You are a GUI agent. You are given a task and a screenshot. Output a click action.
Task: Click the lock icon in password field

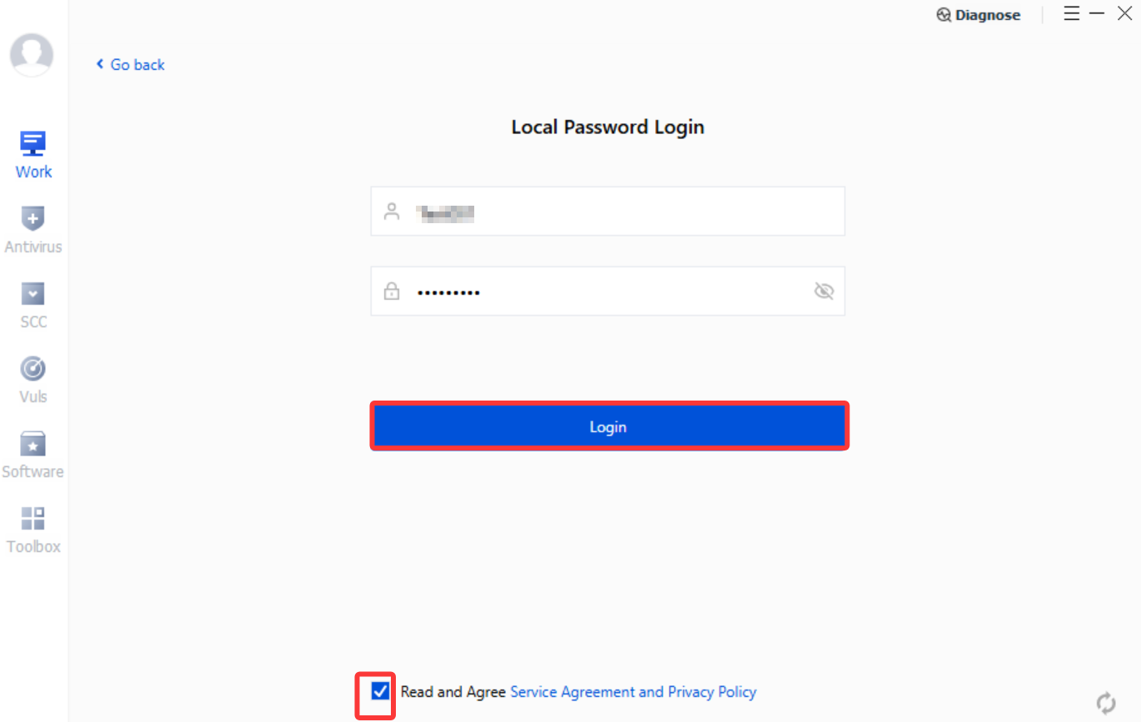pos(391,291)
